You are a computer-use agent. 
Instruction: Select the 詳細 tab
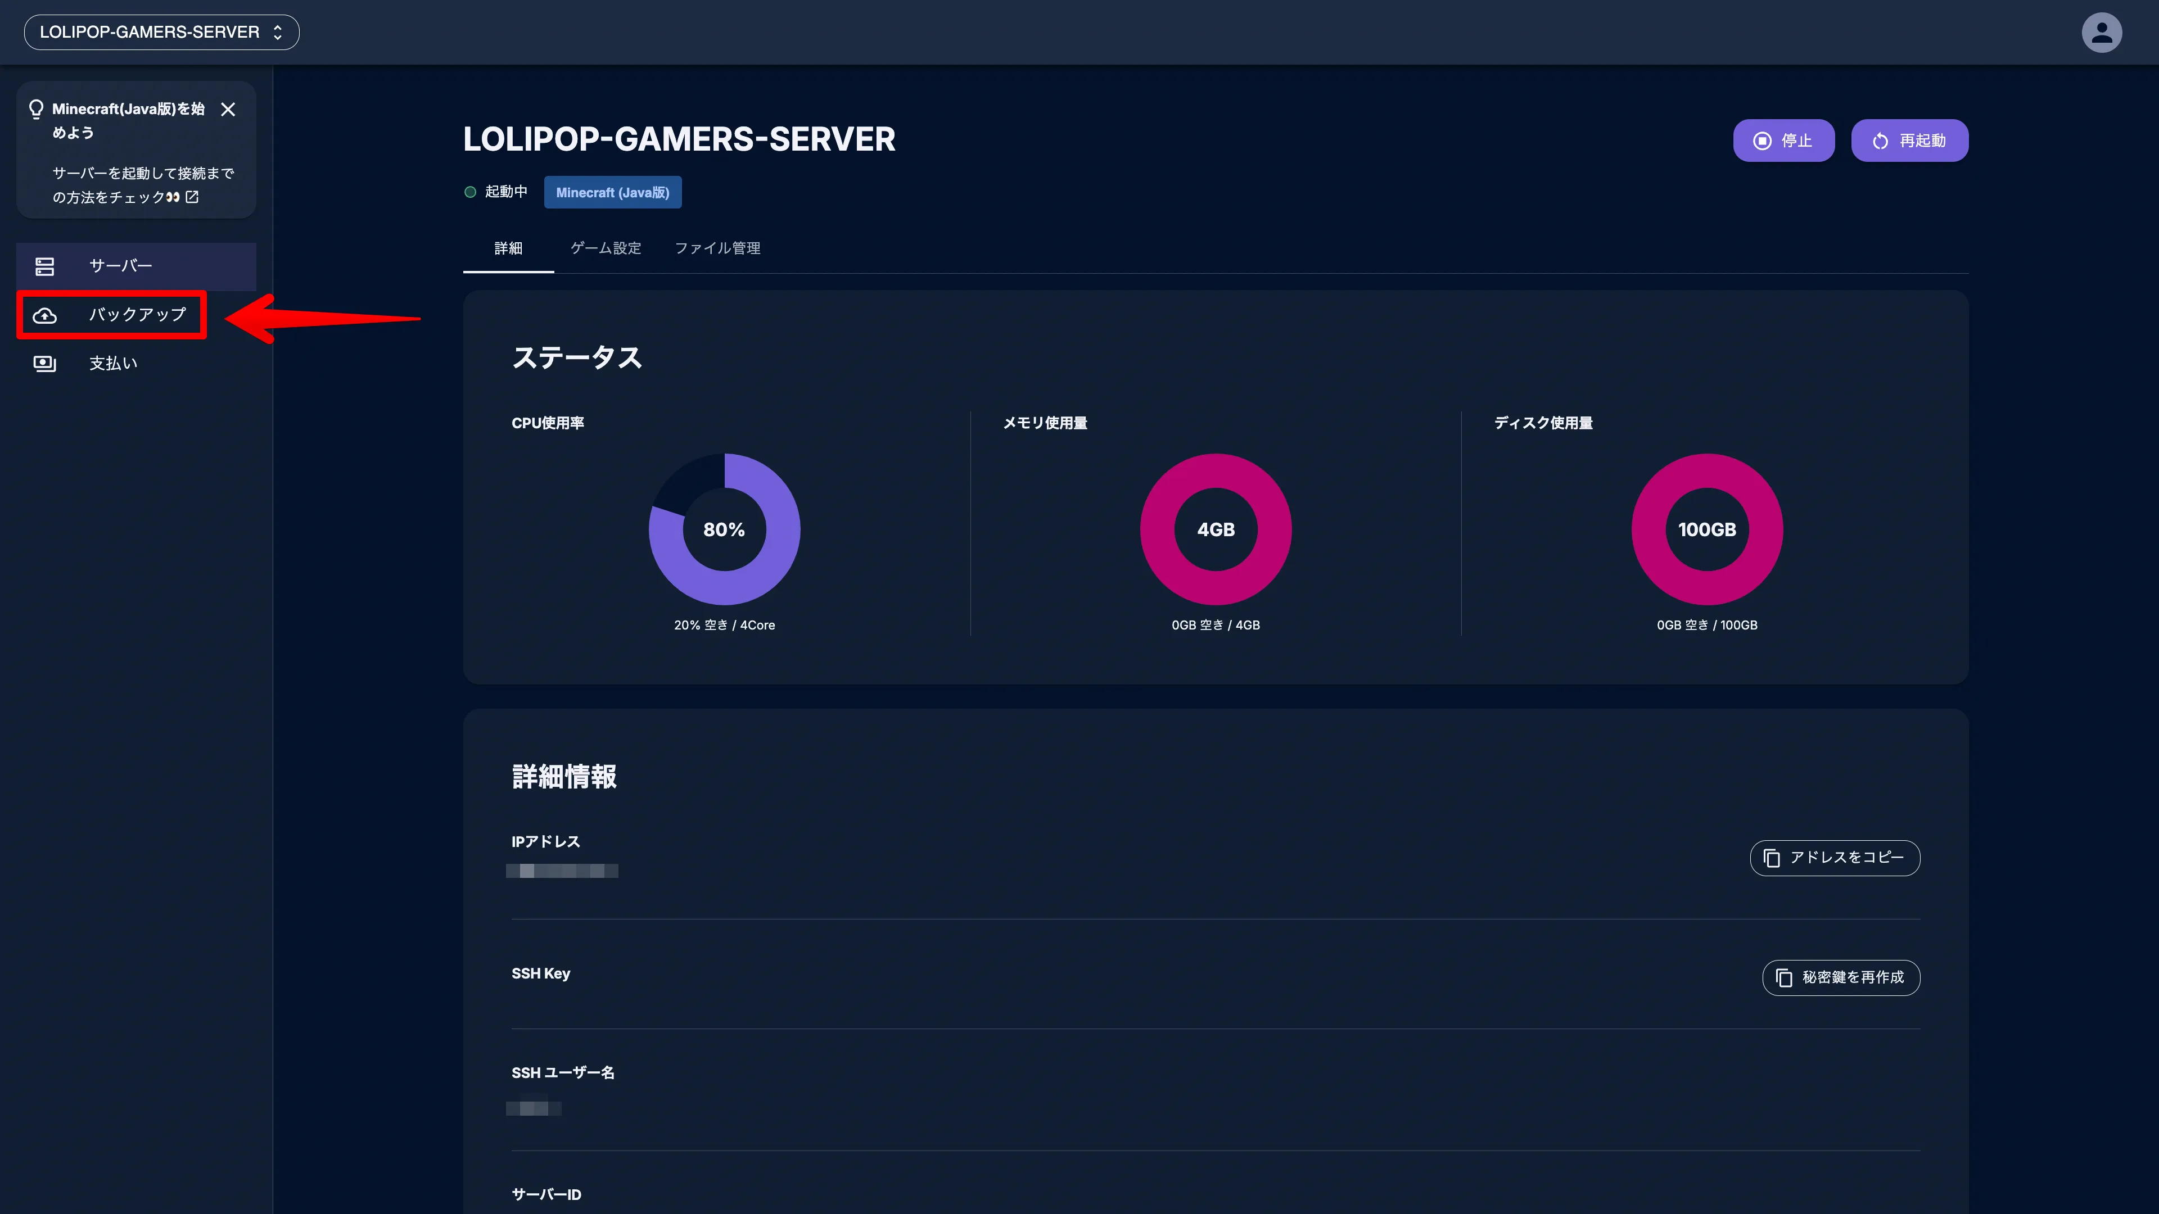tap(508, 248)
